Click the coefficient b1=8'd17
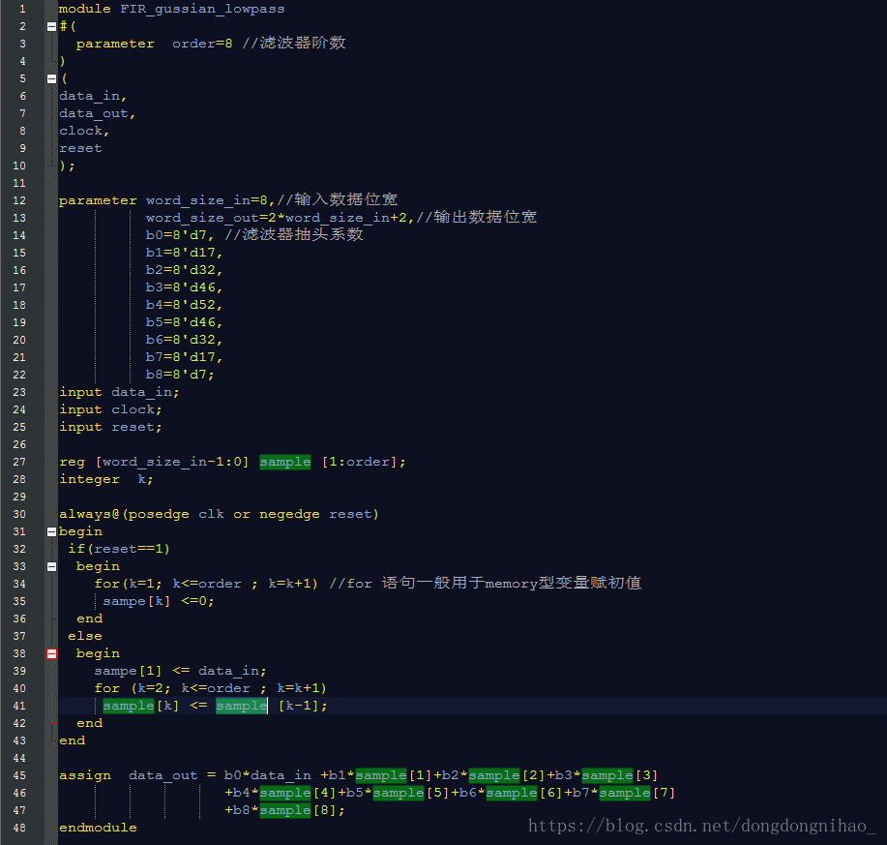 click(x=181, y=253)
